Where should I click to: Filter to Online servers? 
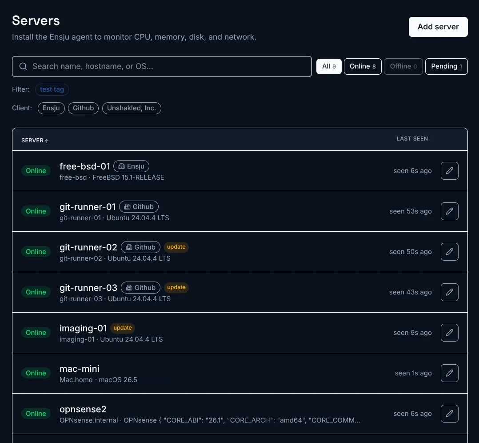click(363, 66)
